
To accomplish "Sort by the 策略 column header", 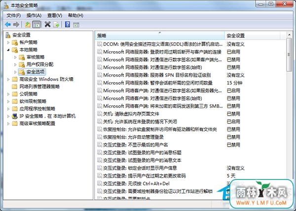I will [160, 35].
